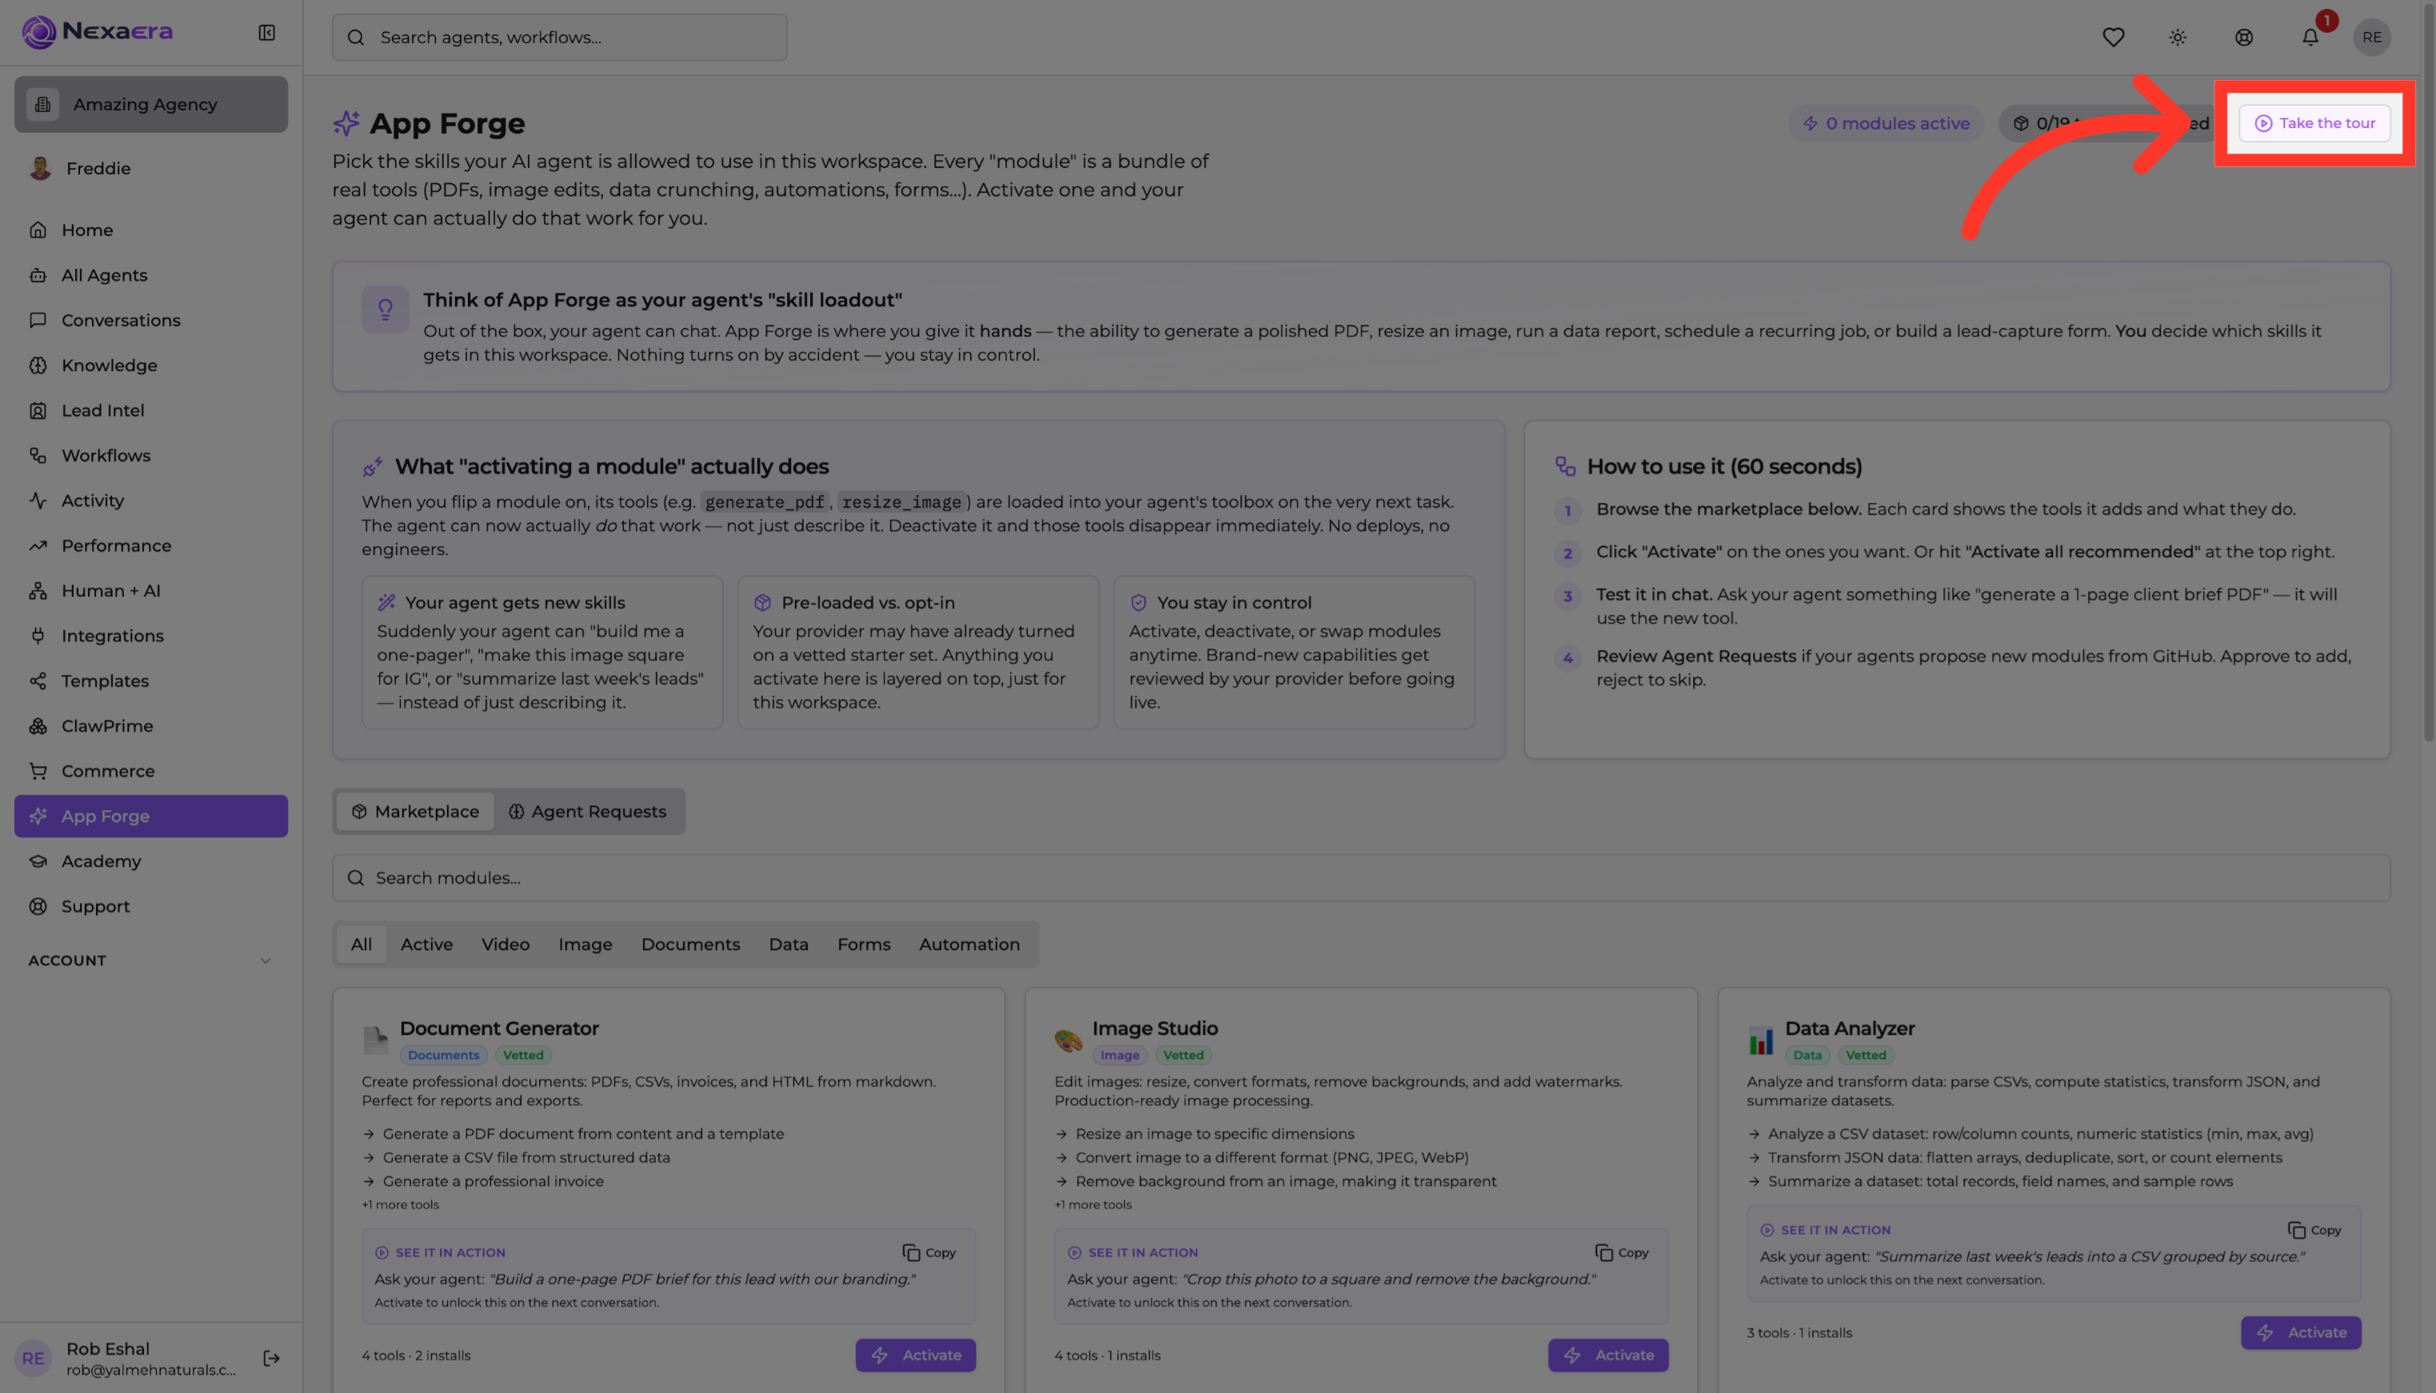
Task: Open Knowledge section
Action: (151, 365)
